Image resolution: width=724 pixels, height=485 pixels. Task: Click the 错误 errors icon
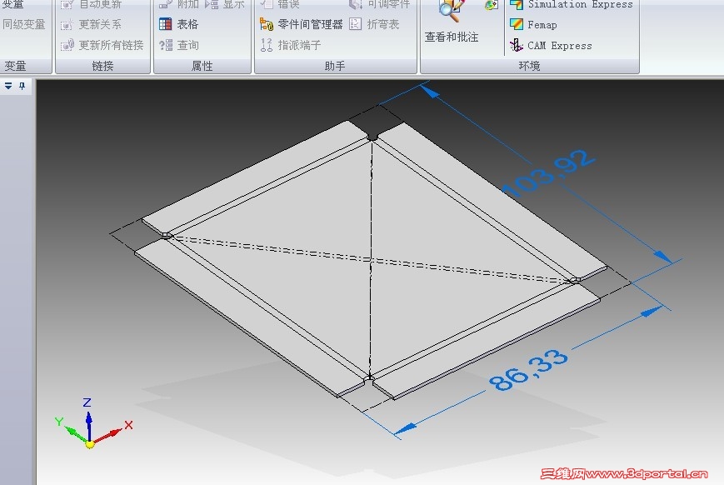tap(267, 5)
